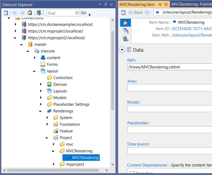Open the links globe icon in editor sidebar
The width and height of the screenshot is (212, 175).
(126, 39)
